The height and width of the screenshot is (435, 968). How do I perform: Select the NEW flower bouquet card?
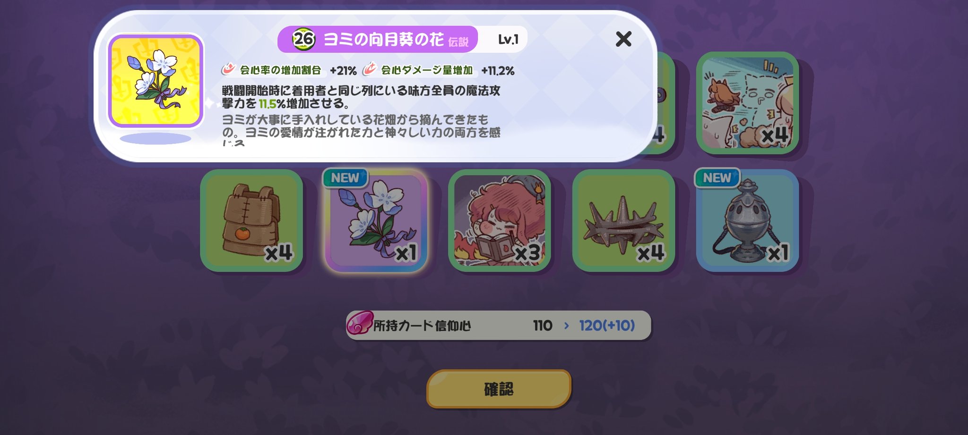376,220
